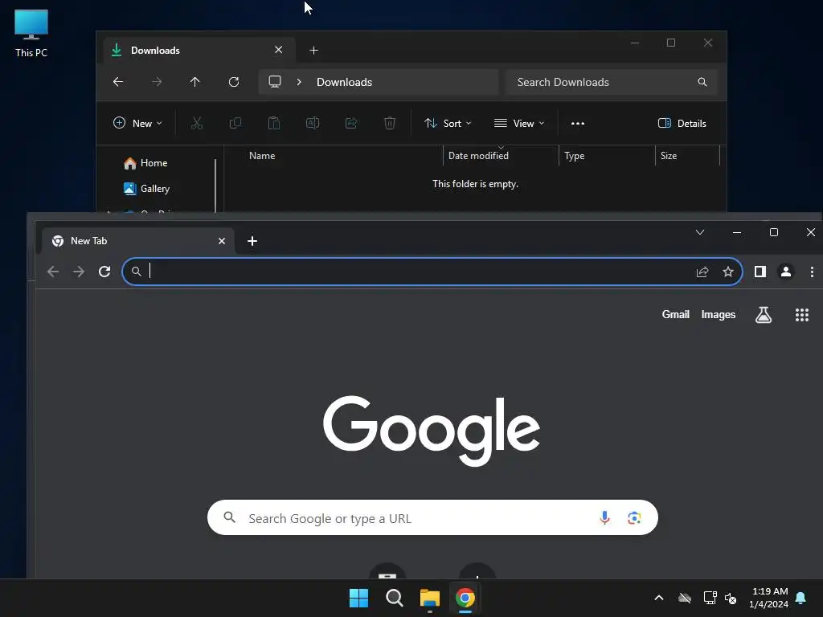Open the Search Labs flask icon

[764, 315]
